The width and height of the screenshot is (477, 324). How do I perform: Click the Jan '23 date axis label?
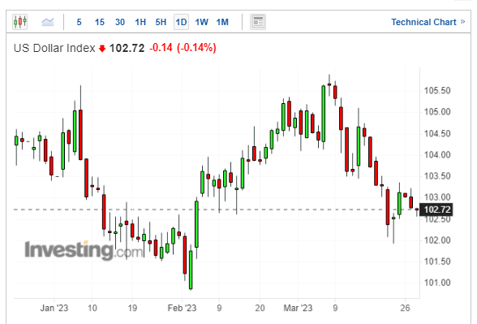click(54, 309)
